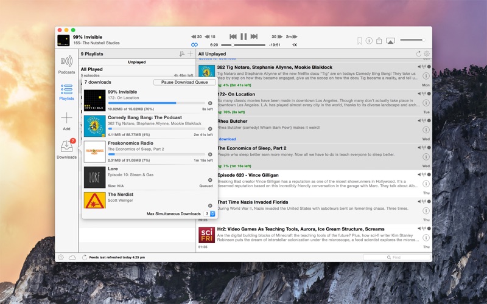Viewport: 487px width, 304px height.
Task: Cancel the 99% Invisible download
Action: click(x=210, y=103)
